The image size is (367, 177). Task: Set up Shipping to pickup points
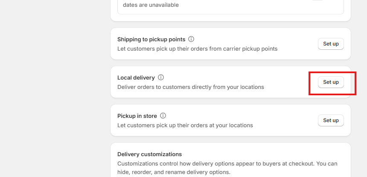click(x=331, y=44)
